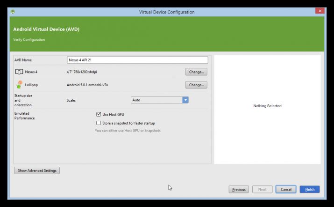Enable the Use Host GPU checkbox
The height and width of the screenshot is (207, 334).
pyautogui.click(x=99, y=114)
